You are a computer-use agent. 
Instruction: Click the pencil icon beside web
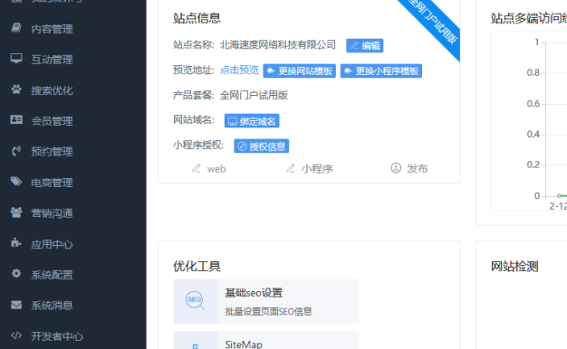[196, 168]
